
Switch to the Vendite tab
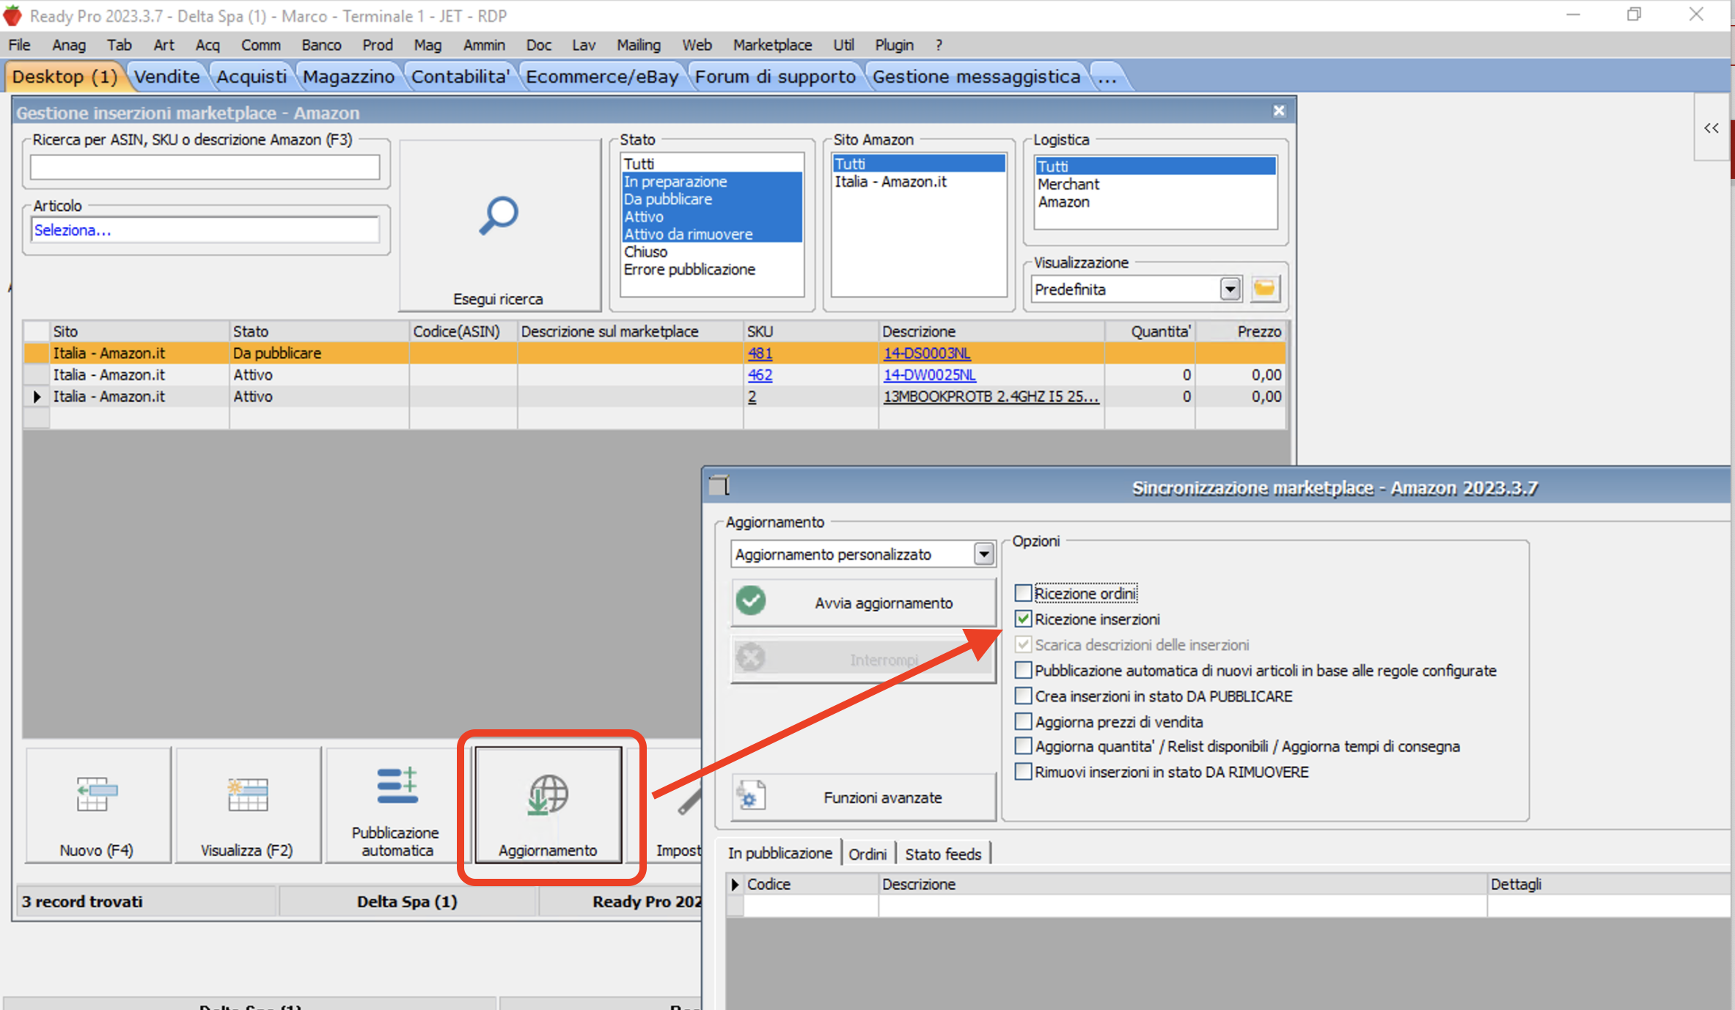click(x=166, y=76)
